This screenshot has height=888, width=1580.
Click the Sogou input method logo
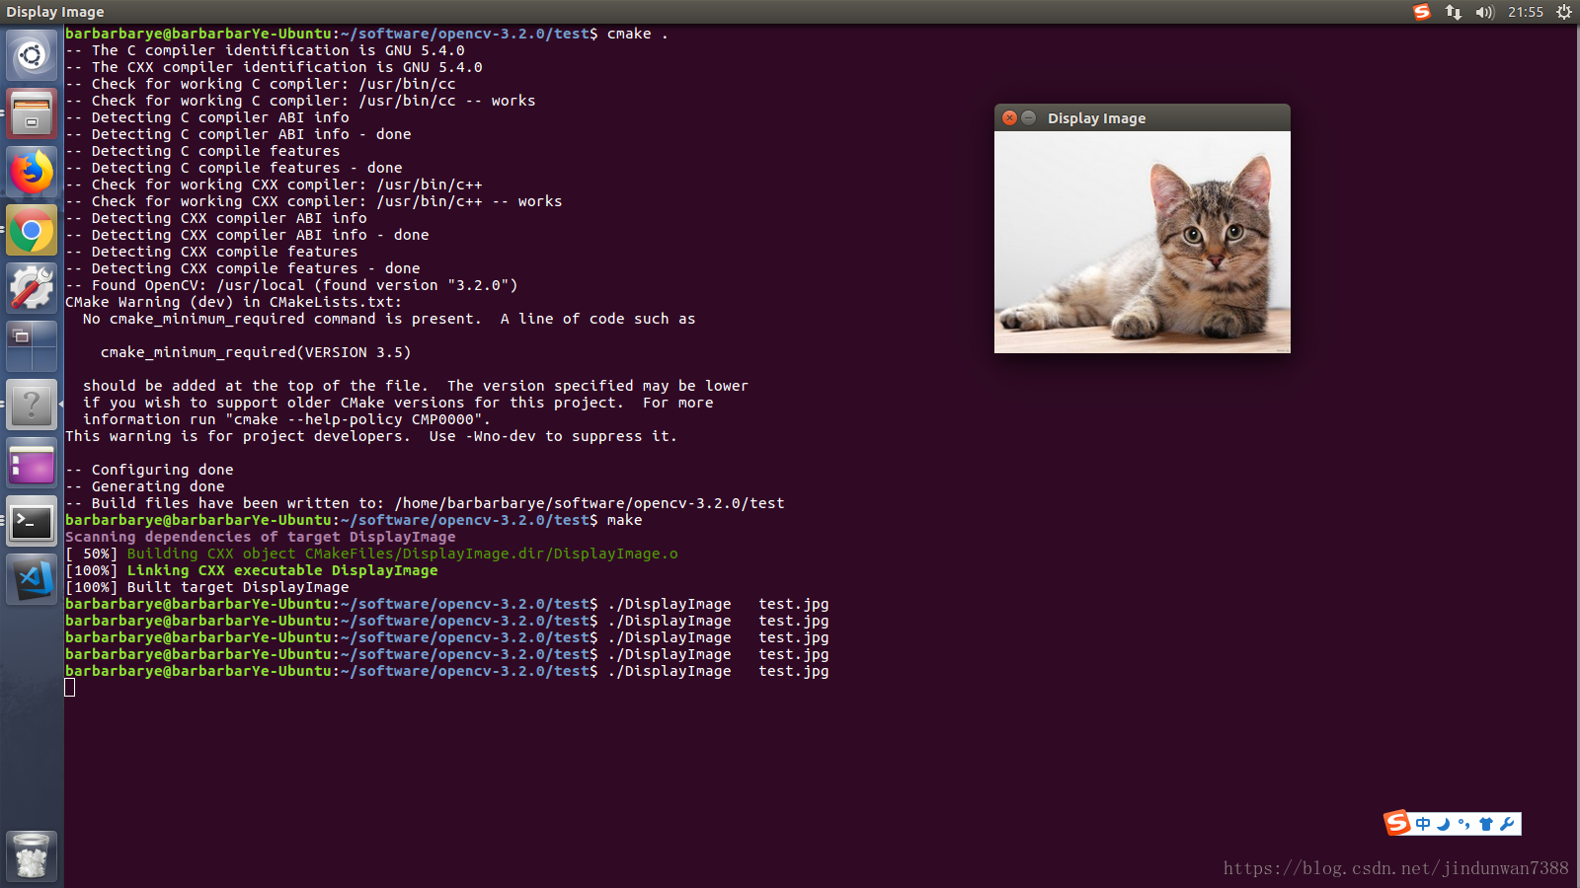point(1398,824)
